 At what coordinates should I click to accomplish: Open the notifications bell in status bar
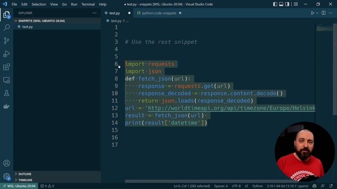(331, 186)
